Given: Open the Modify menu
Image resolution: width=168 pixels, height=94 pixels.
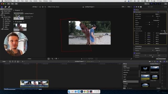Looking at the screenshot, I should click(35, 1).
